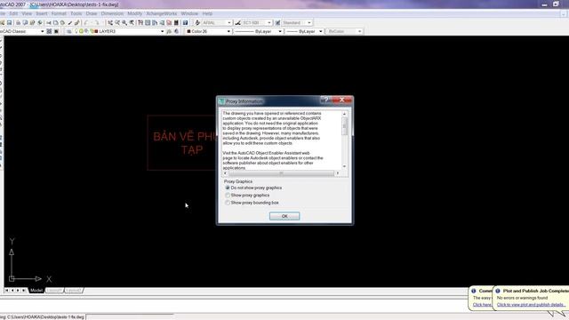Open the Tool Palettes icon
Screen dimensions: 569x320
point(155,22)
